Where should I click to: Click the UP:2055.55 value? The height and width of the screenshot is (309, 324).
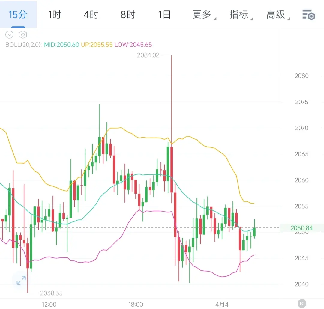(97, 45)
